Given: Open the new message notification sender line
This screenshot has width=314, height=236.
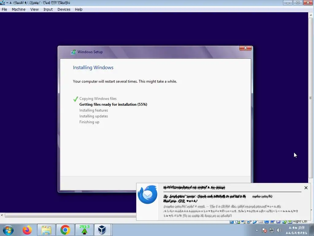Looking at the screenshot, I should pos(194,187).
